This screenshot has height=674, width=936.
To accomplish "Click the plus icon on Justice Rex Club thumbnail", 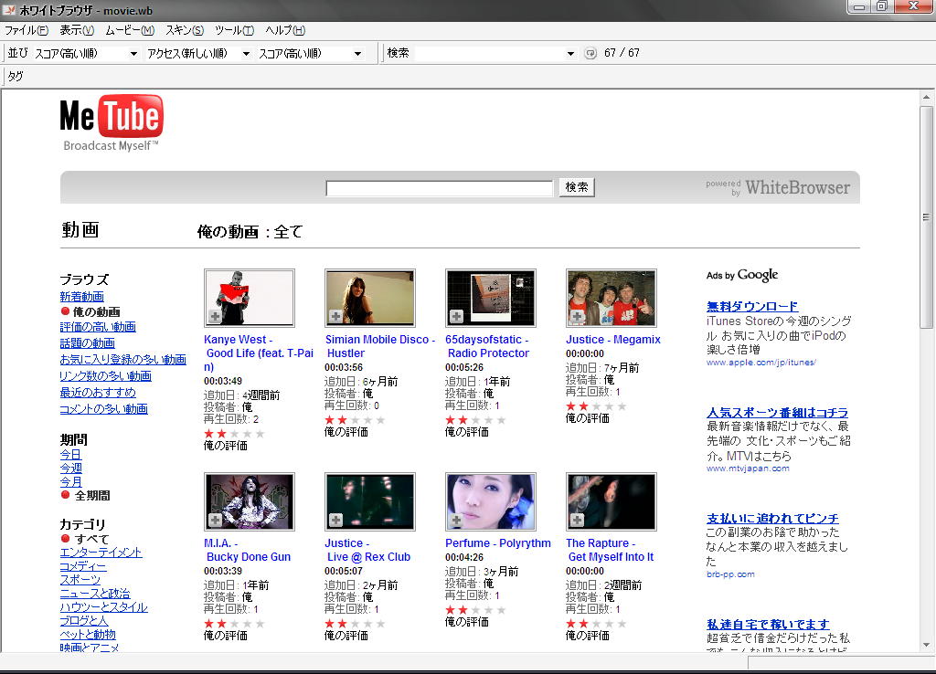I will pyautogui.click(x=335, y=521).
